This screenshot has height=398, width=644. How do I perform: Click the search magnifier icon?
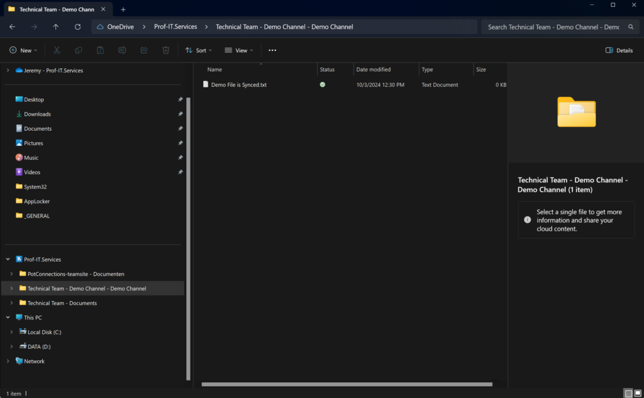click(x=630, y=27)
